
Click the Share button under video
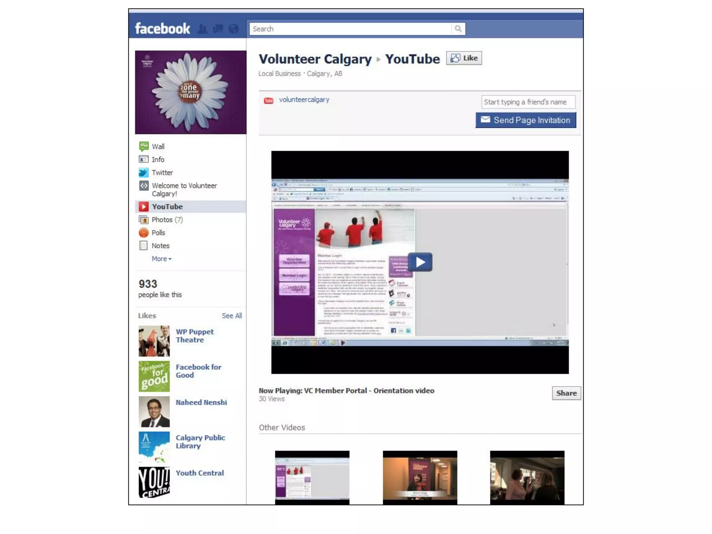(566, 393)
